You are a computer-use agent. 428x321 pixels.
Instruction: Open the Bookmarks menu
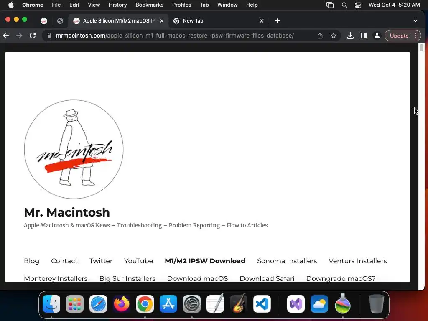click(x=149, y=5)
